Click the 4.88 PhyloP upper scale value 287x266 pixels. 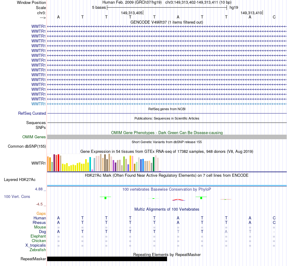pos(39,189)
